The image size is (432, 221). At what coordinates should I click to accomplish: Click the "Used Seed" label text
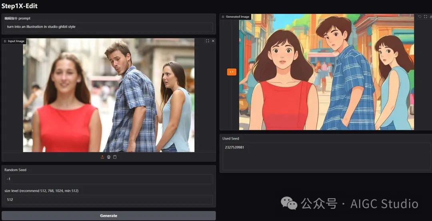click(x=231, y=138)
